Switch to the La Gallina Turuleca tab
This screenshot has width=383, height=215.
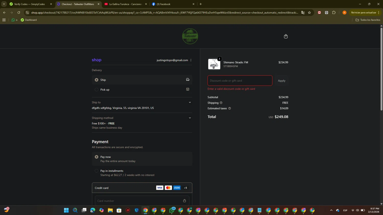125,4
